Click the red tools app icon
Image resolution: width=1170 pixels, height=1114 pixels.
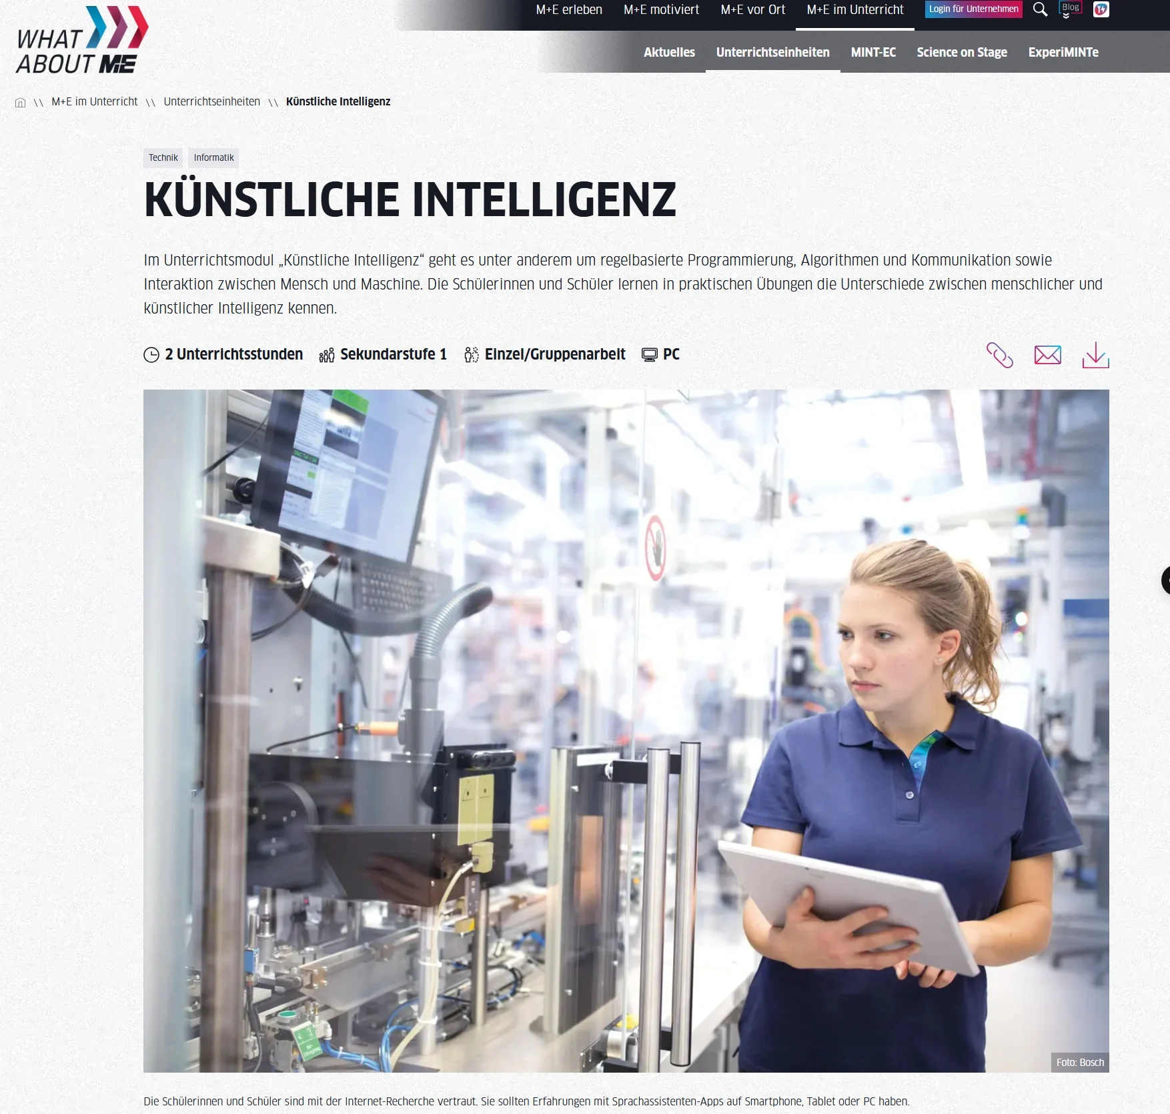point(1101,9)
